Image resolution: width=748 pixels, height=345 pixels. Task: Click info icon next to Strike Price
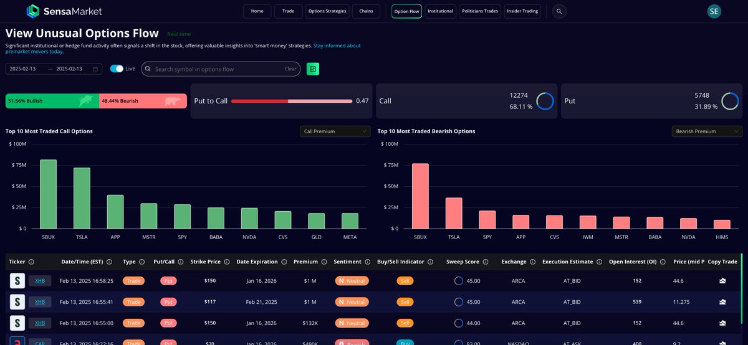(227, 262)
